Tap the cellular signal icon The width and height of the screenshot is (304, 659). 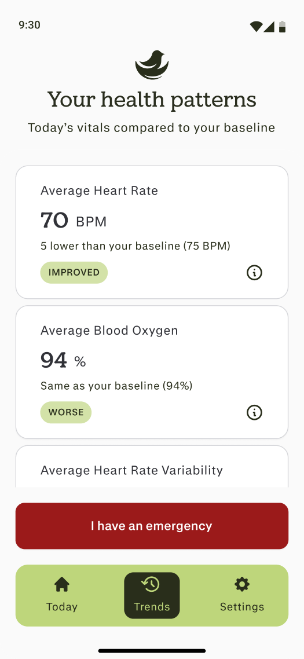pos(269,27)
